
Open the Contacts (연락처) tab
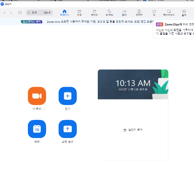click(x=139, y=13)
